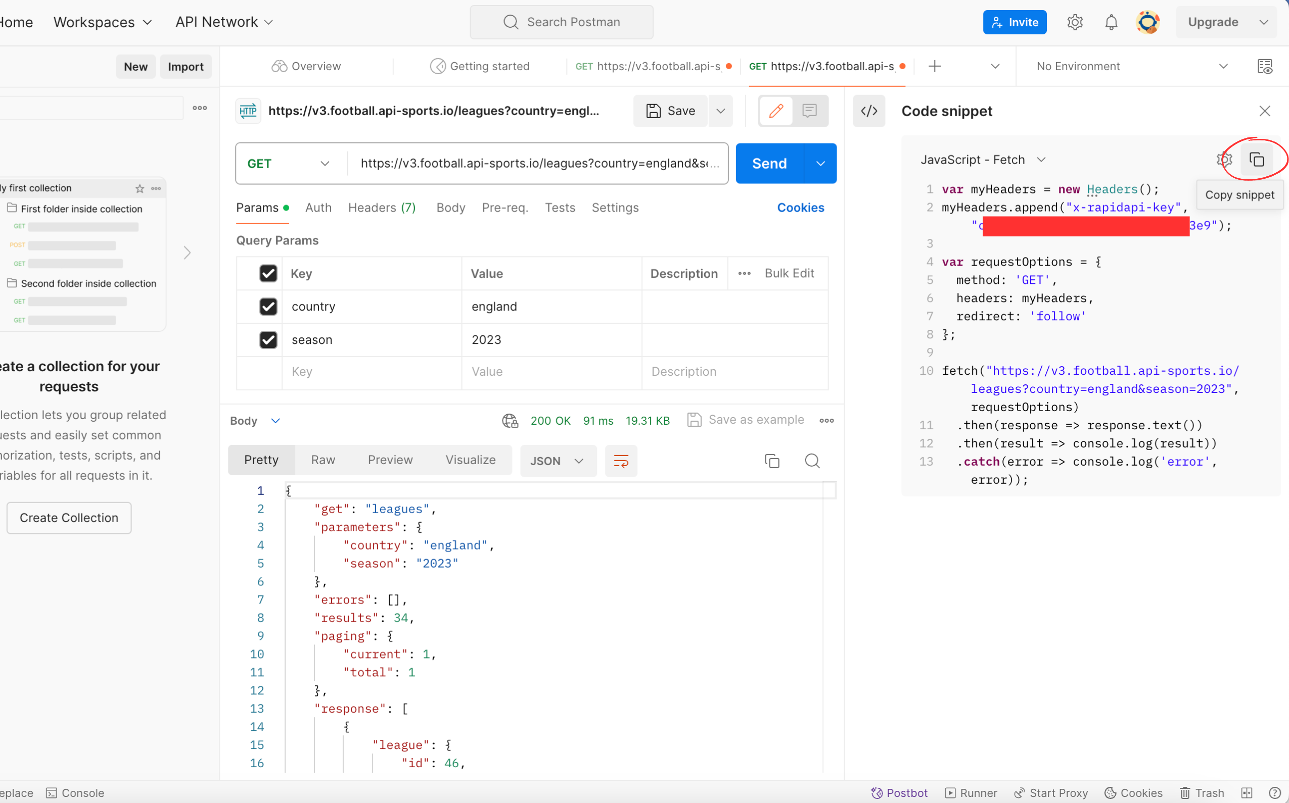This screenshot has width=1289, height=803.
Task: Open the notifications bell
Action: [x=1111, y=22]
